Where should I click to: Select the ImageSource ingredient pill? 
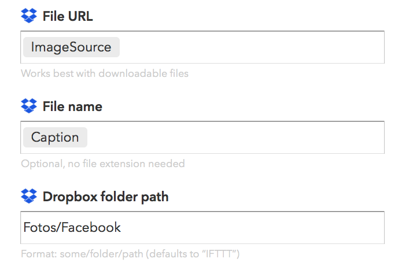tap(71, 47)
